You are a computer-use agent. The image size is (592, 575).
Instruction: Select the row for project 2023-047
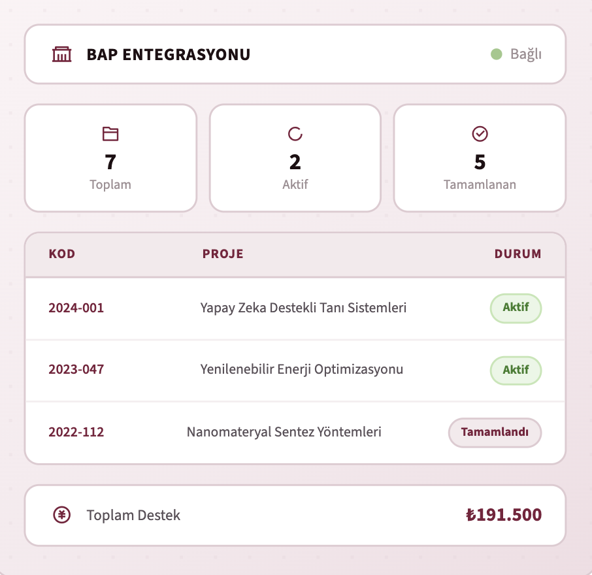point(295,370)
